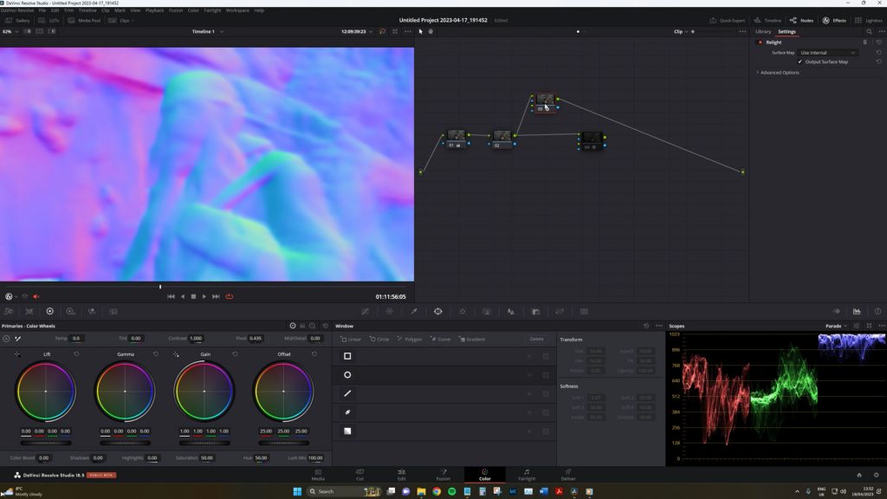This screenshot has width=887, height=499.
Task: Toggle loop playback button
Action: pos(229,296)
